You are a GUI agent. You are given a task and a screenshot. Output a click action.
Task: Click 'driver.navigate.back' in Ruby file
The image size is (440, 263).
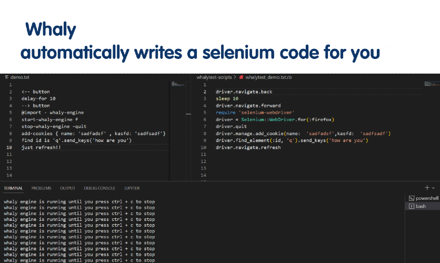coord(244,92)
